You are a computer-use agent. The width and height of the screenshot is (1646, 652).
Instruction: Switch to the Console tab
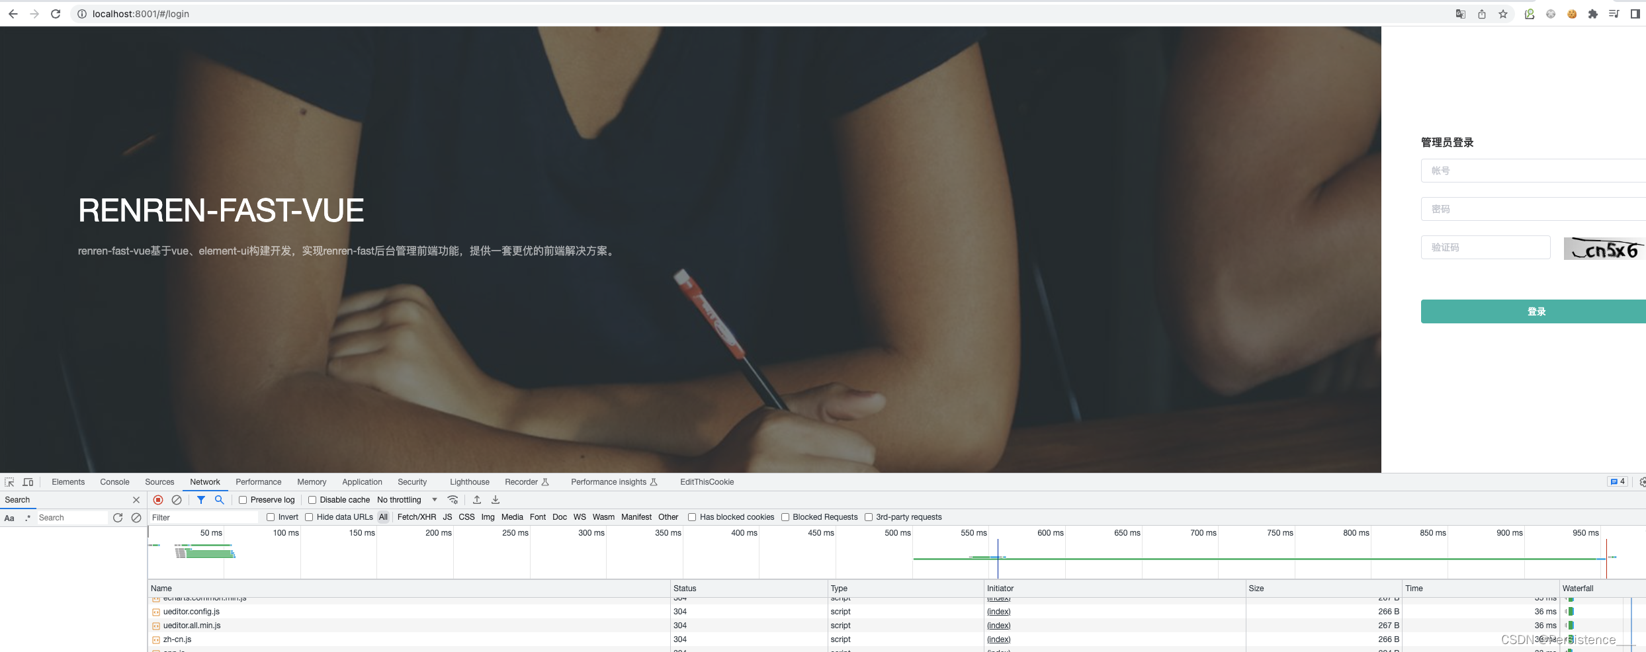tap(114, 482)
